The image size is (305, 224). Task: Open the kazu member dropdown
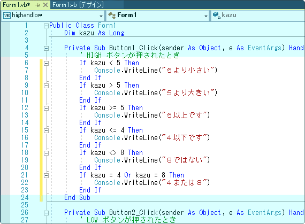pyautogui.click(x=258, y=15)
